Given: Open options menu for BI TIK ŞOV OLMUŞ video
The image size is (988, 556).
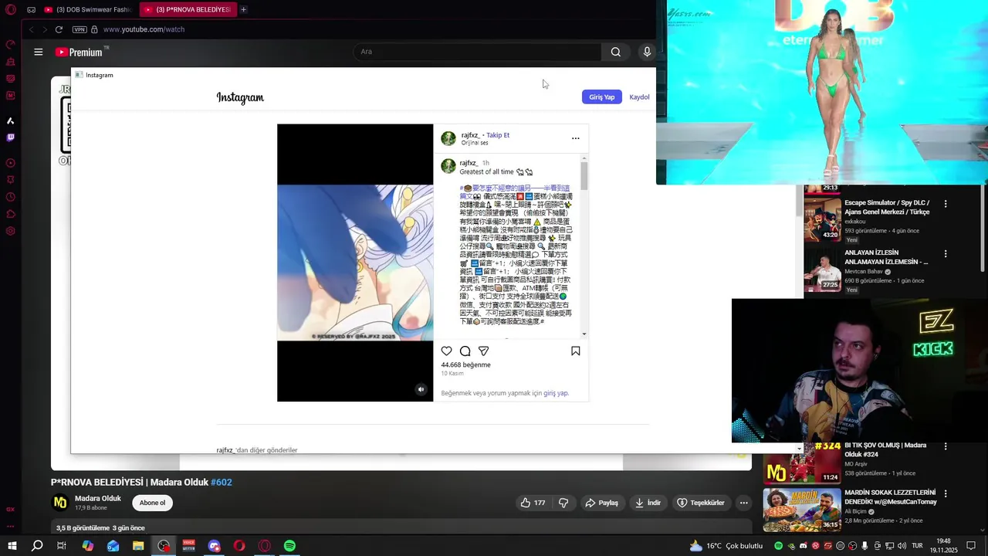Looking at the screenshot, I should click(x=946, y=446).
